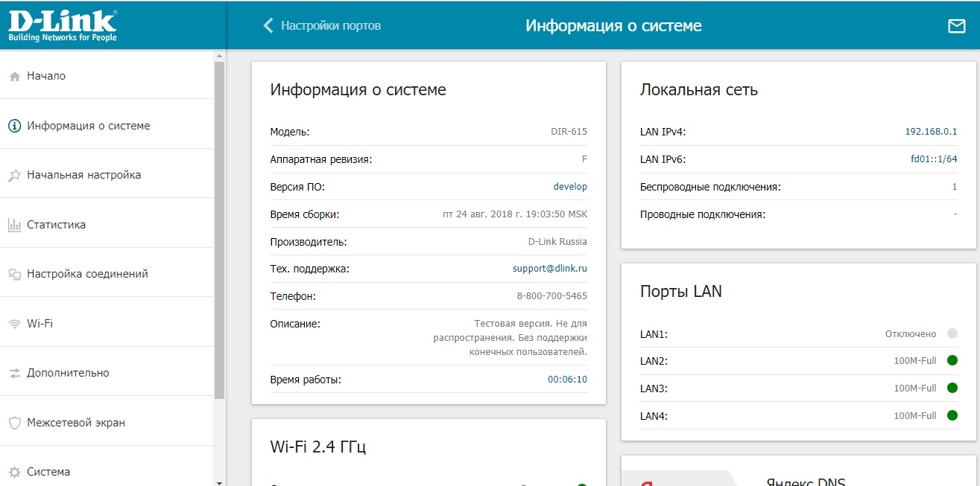The image size is (980, 486).
Task: Click the phone number 8-800-700-5465
Action: click(x=552, y=296)
